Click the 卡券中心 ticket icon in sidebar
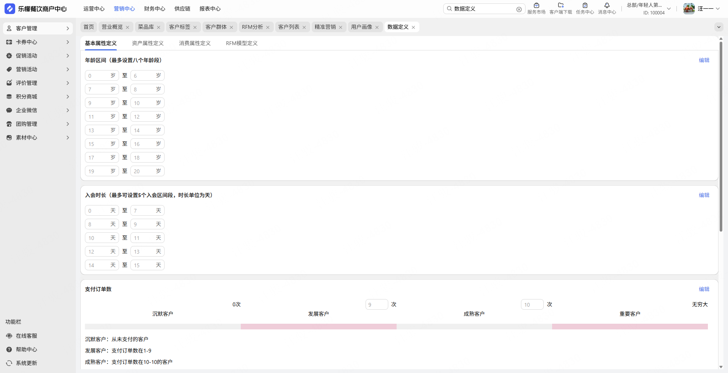The image size is (728, 373). 9,42
